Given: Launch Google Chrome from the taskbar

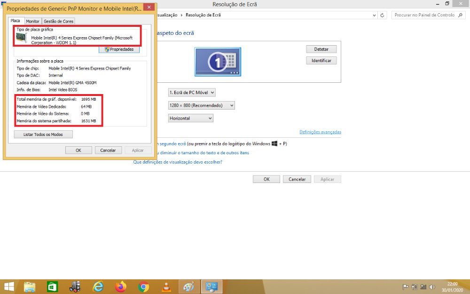Looking at the screenshot, I should 143,287.
